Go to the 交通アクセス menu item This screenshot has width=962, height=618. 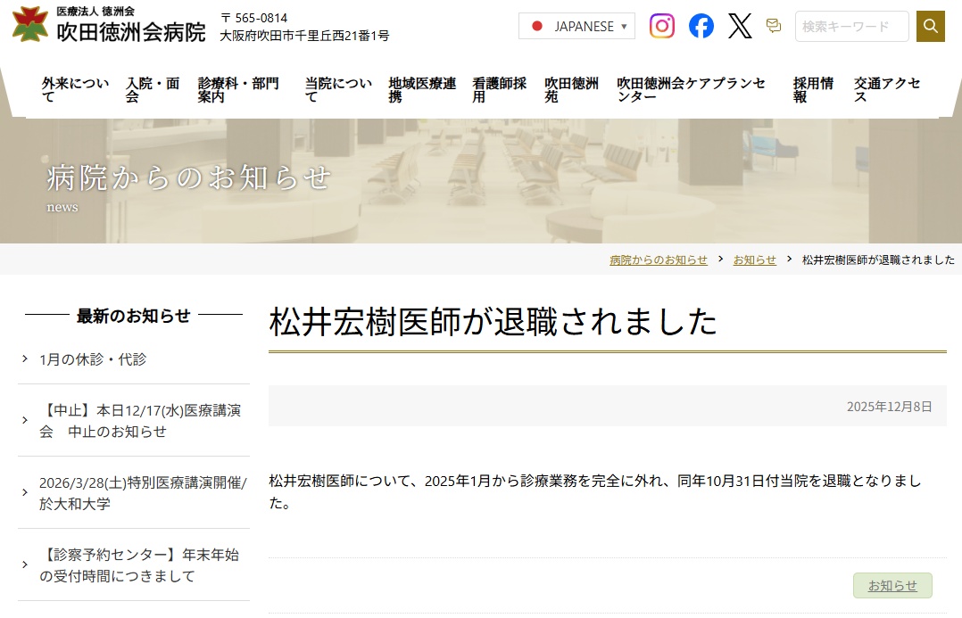[x=887, y=90]
